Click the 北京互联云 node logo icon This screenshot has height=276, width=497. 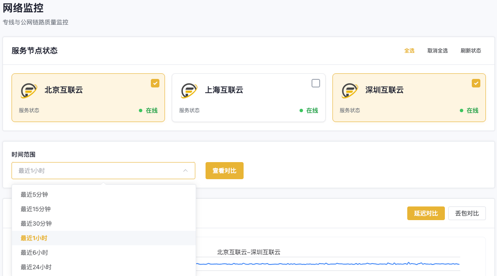point(29,90)
